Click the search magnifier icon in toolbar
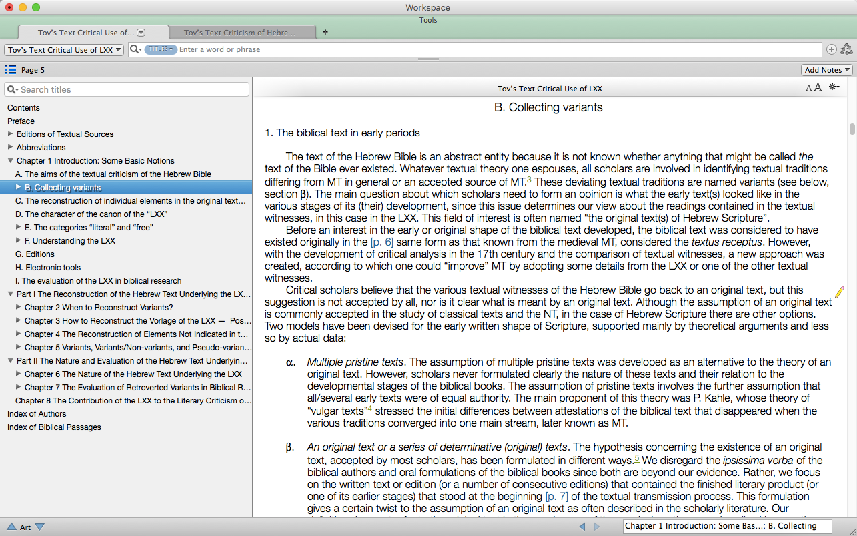Screen dimensions: 857x536 tap(135, 49)
